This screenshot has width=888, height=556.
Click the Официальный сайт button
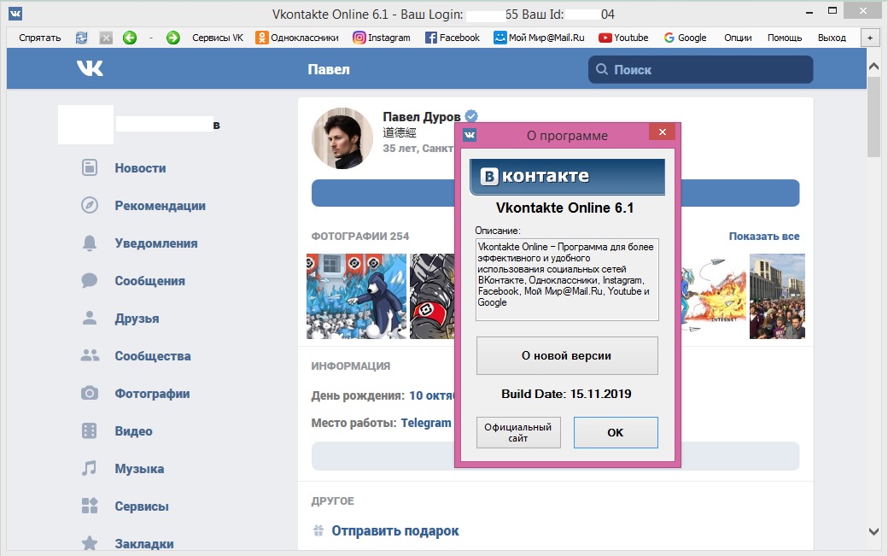[518, 432]
